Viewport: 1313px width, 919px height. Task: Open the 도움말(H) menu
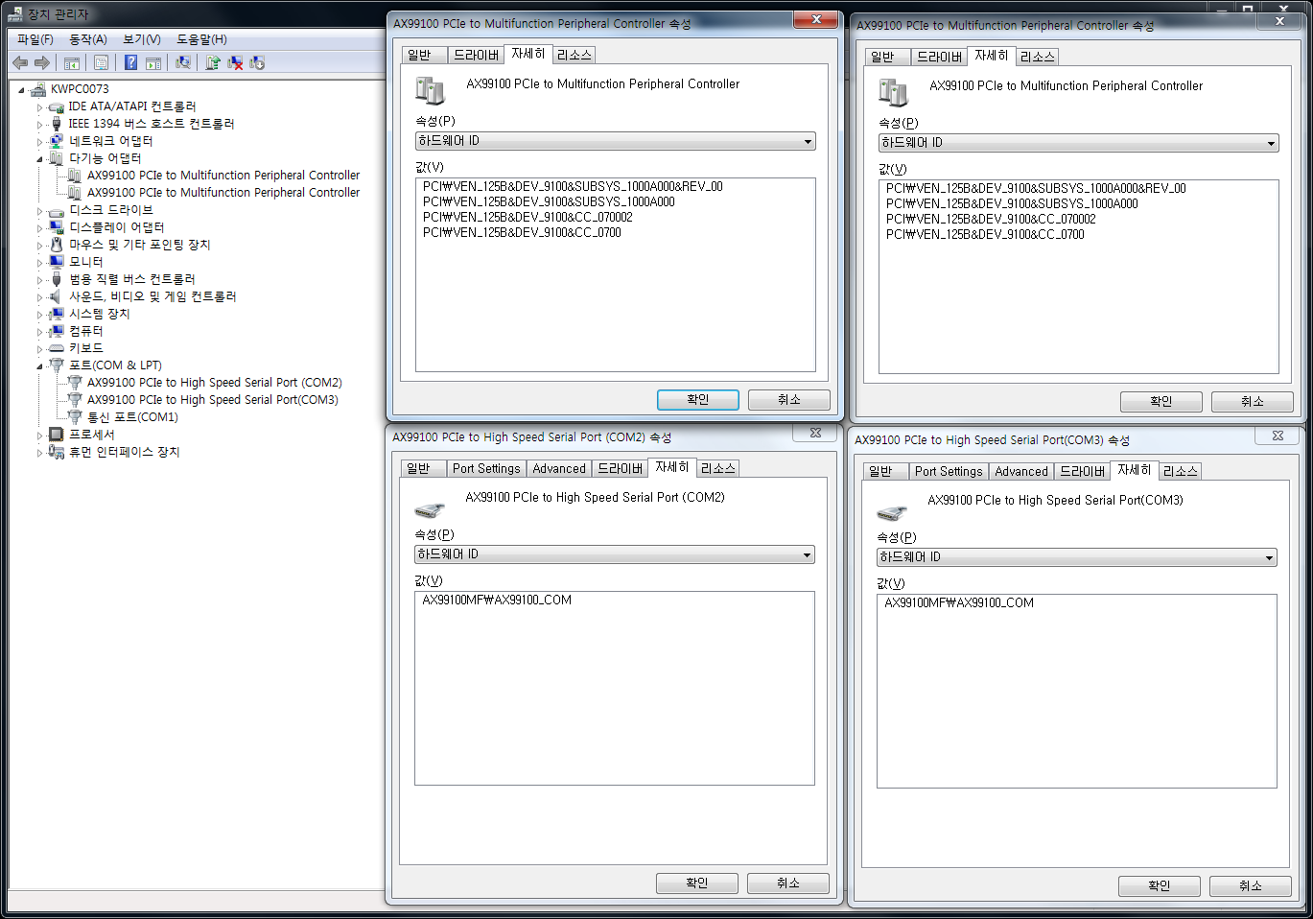pos(201,39)
